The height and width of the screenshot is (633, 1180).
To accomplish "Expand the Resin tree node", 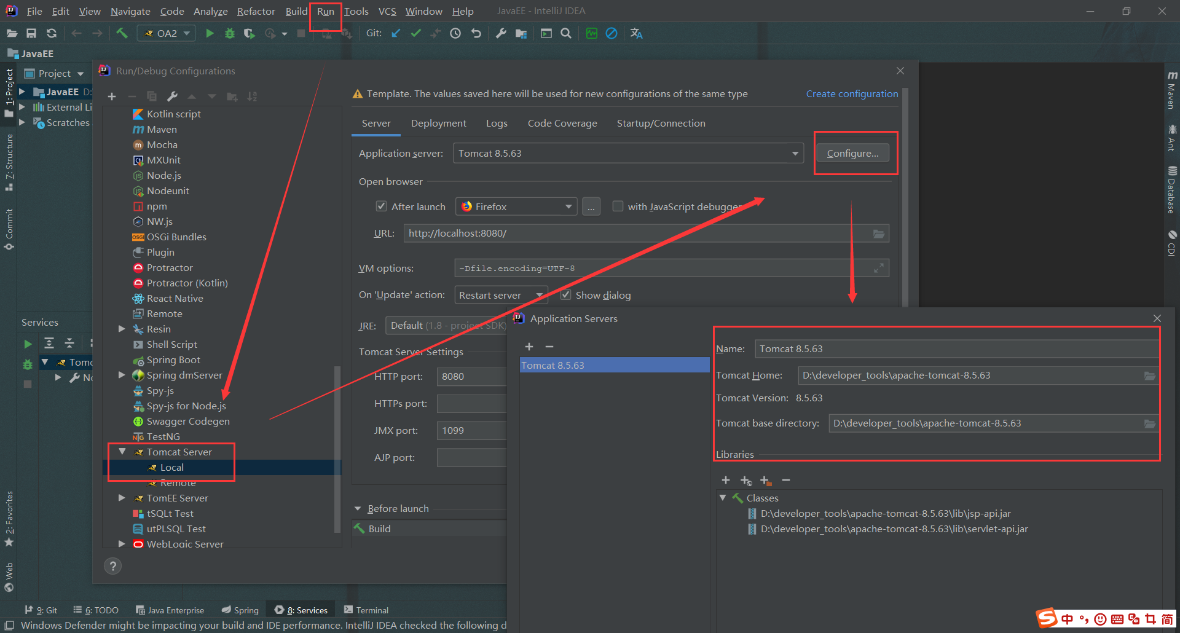I will pos(122,329).
